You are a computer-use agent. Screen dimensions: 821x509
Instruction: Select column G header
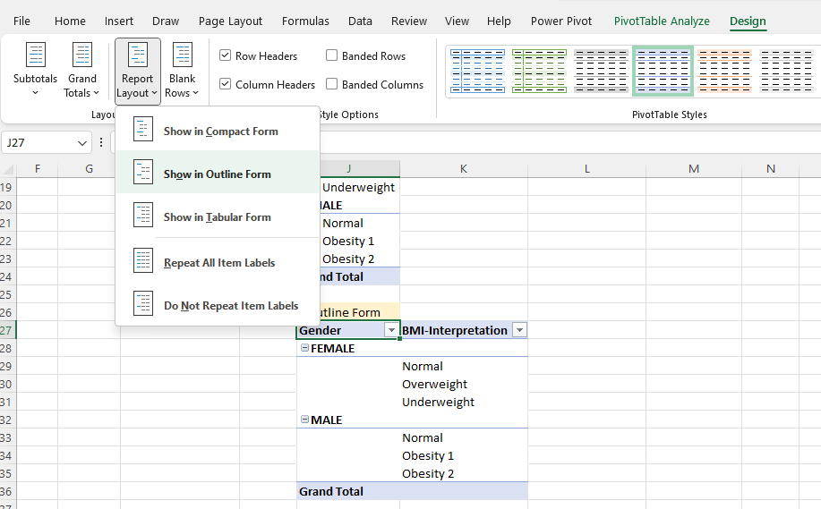click(x=89, y=168)
